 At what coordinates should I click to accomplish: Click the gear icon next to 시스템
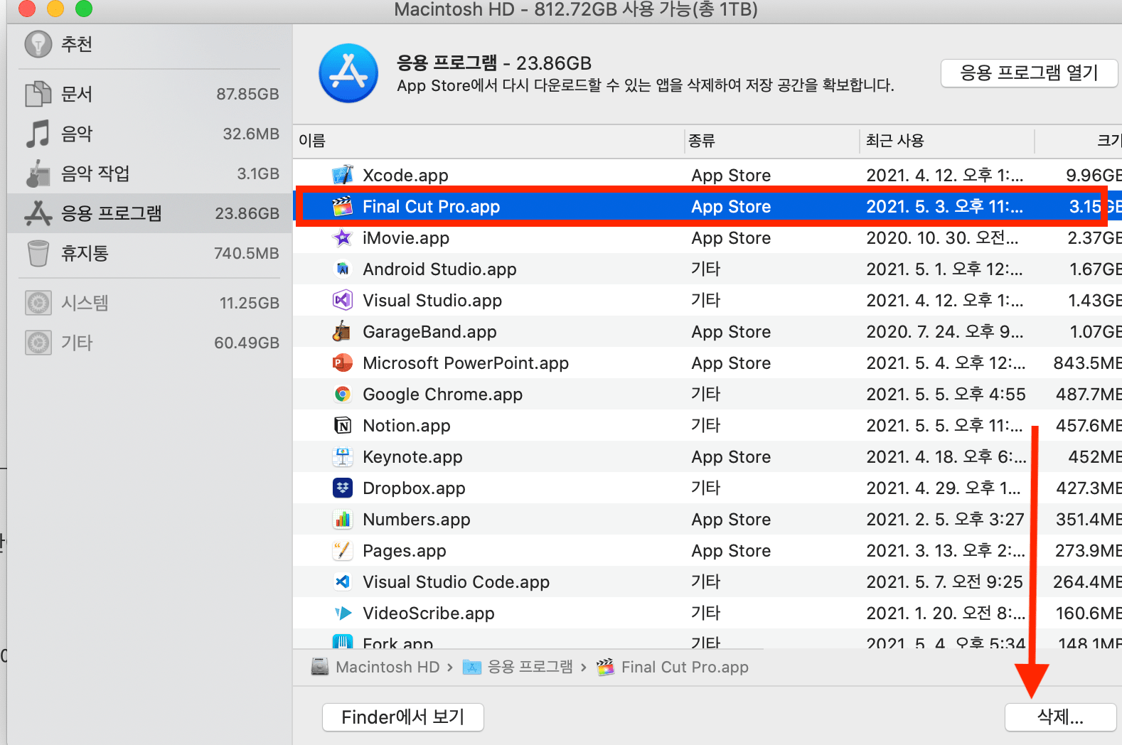tap(38, 303)
